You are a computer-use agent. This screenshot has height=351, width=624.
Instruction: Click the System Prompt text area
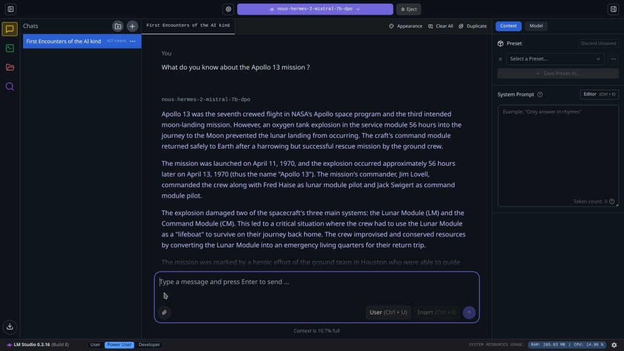tap(558, 155)
